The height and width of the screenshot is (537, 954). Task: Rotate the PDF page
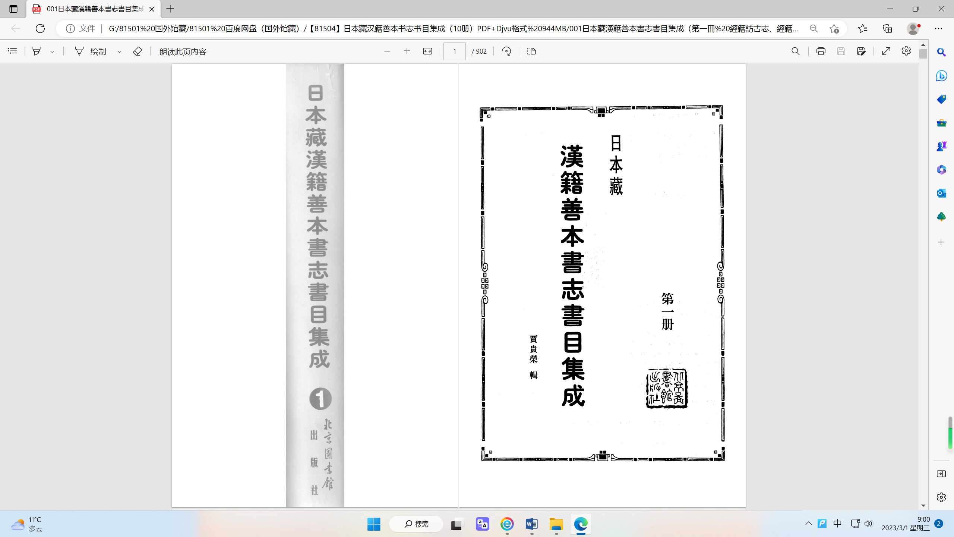pyautogui.click(x=506, y=51)
